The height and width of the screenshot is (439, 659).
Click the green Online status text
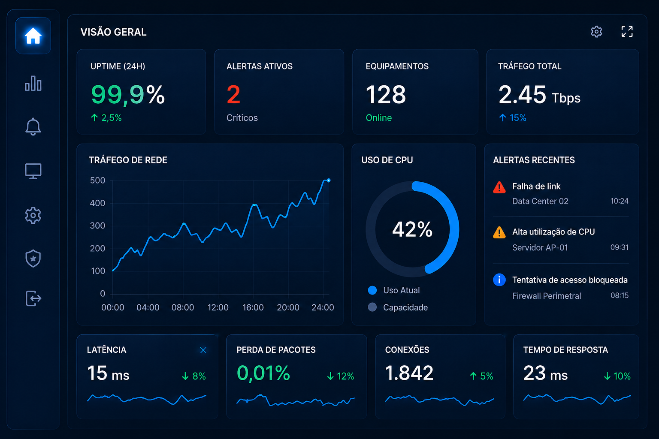tap(379, 118)
